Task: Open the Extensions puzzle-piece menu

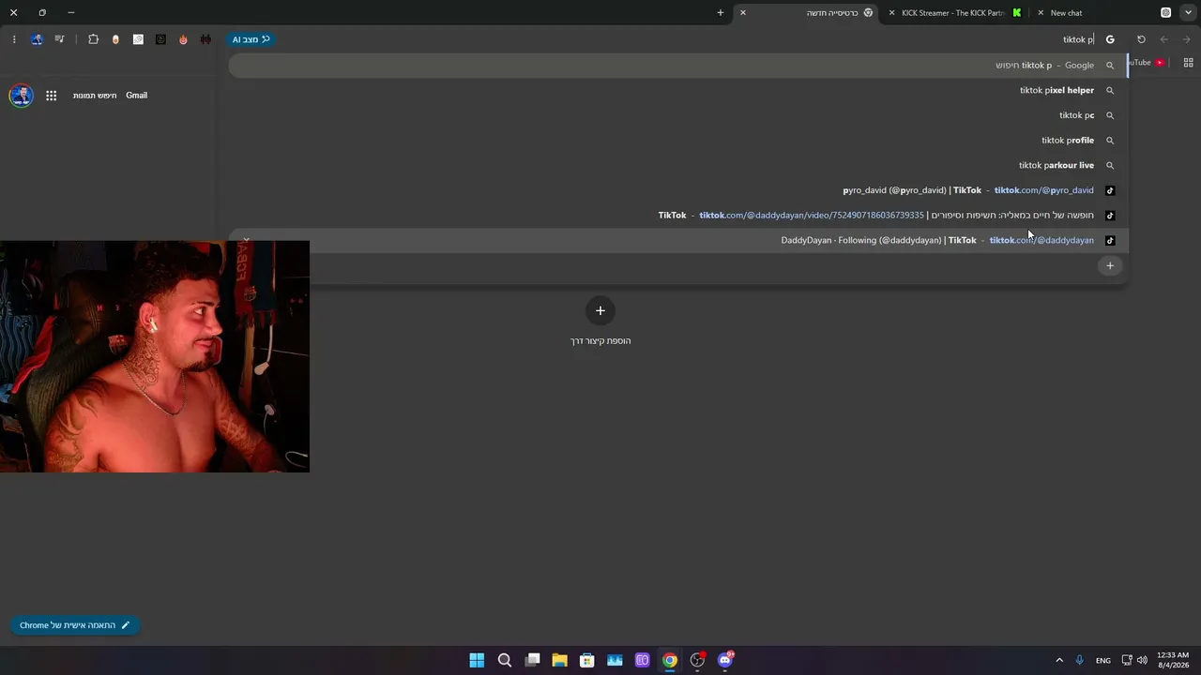Action: (93, 39)
